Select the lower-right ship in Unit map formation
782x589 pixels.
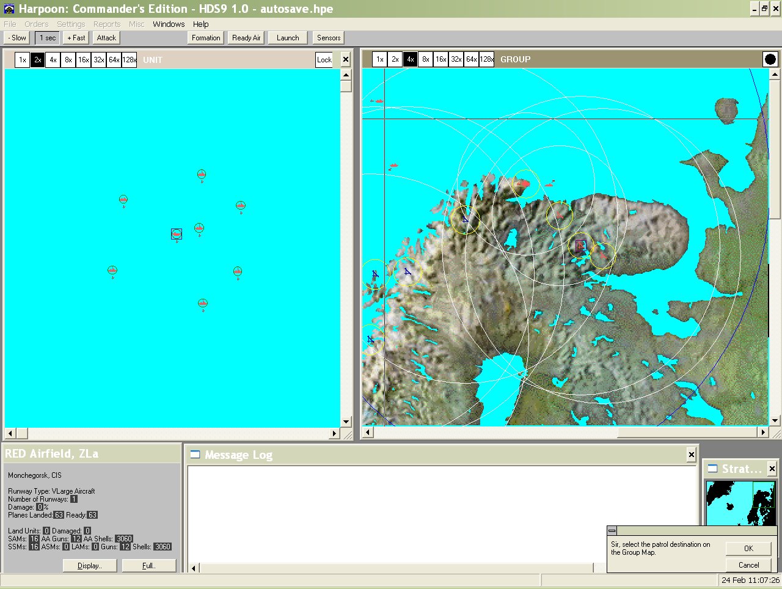coord(238,272)
